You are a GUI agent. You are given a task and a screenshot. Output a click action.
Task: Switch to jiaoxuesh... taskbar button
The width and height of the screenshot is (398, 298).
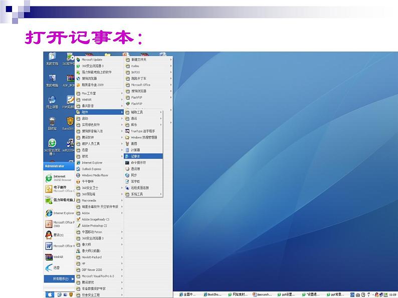coord(262,294)
